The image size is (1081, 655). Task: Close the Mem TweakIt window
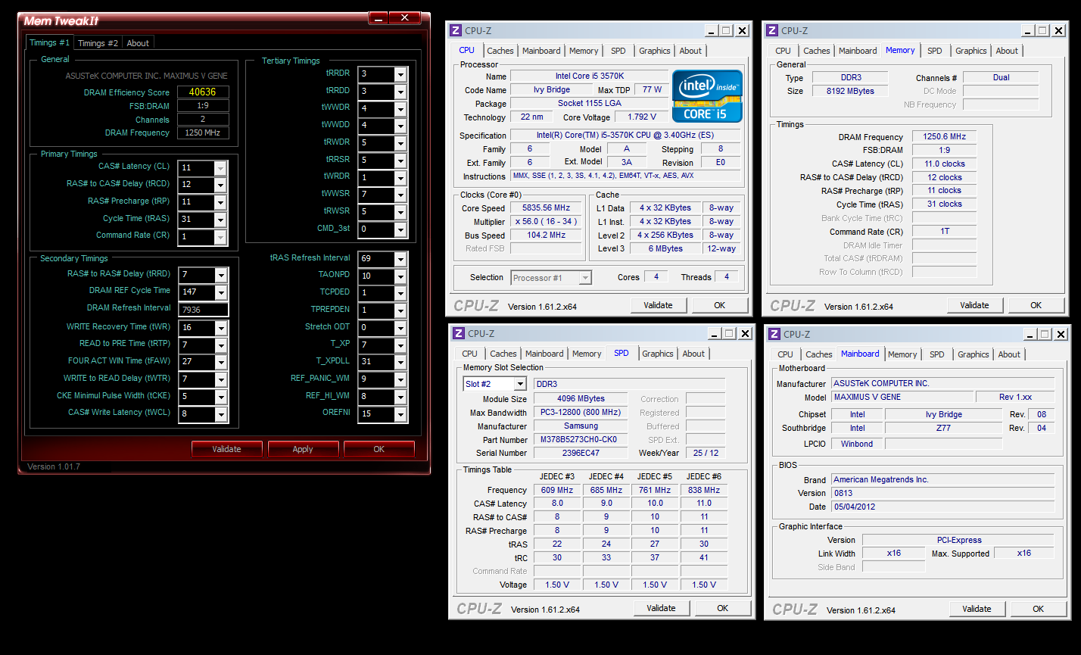point(406,17)
